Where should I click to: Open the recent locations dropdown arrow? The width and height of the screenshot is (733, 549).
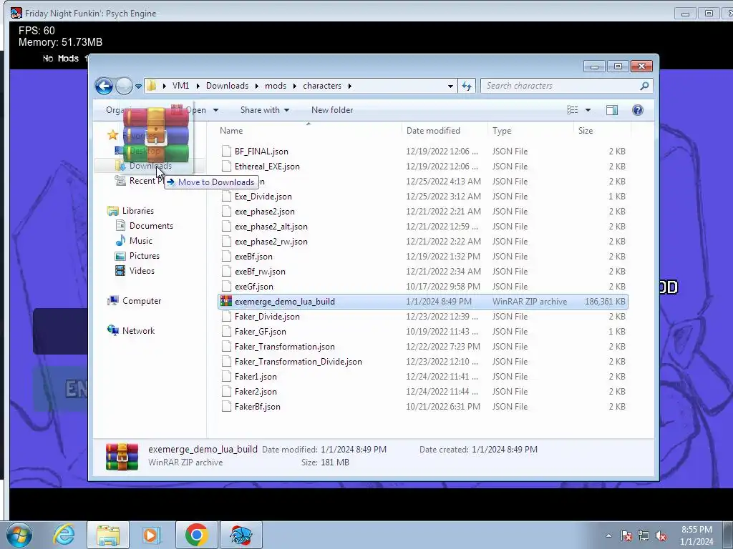pyautogui.click(x=138, y=86)
